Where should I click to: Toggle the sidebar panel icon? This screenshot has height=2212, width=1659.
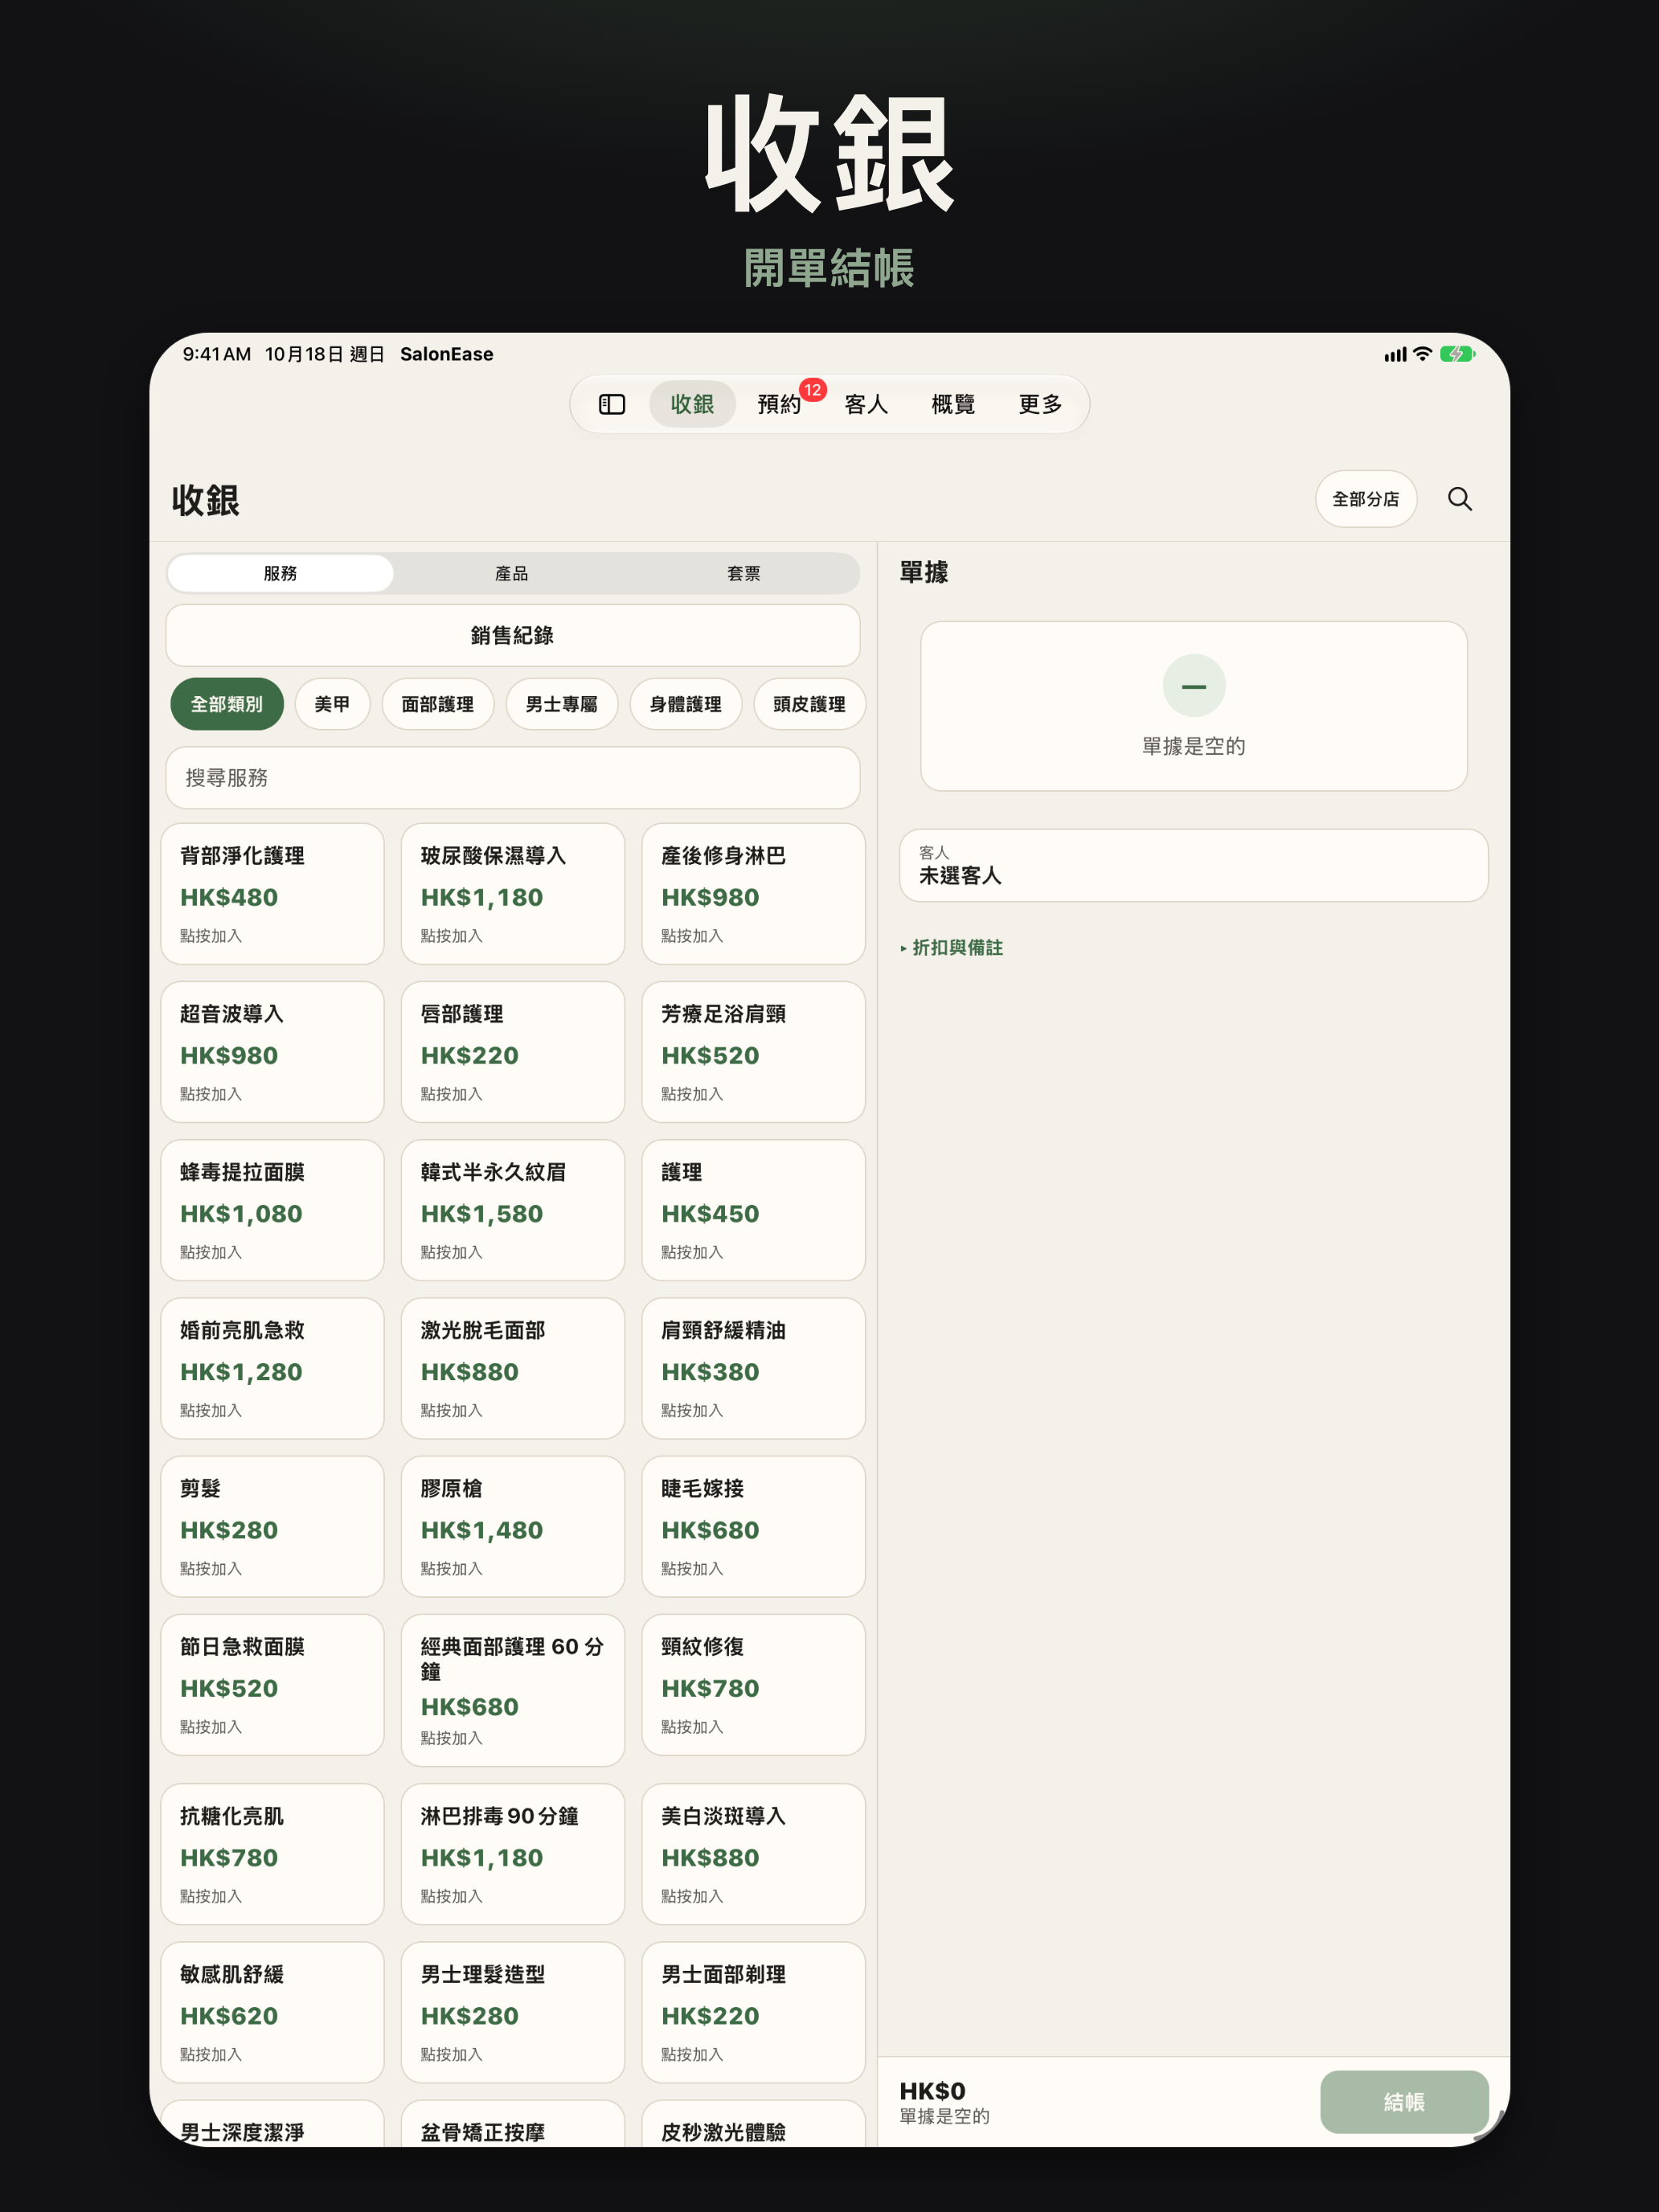coord(612,404)
